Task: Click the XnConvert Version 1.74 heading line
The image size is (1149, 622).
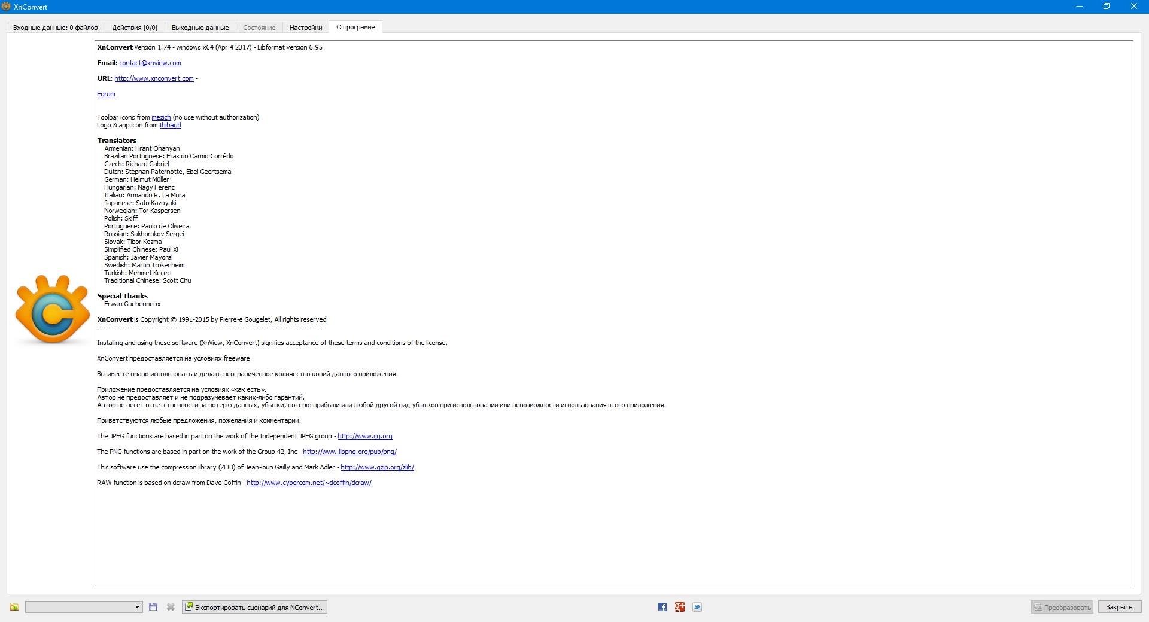Action: 209,47
